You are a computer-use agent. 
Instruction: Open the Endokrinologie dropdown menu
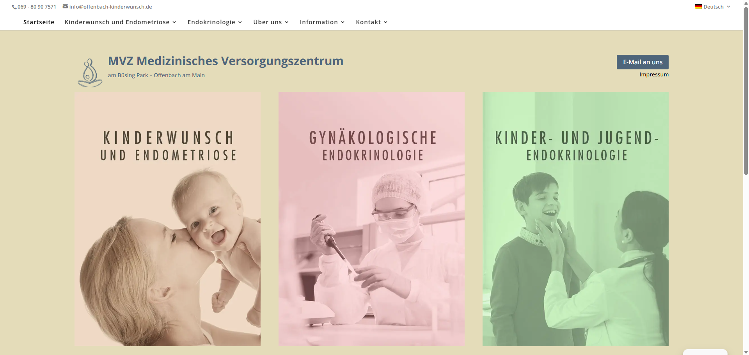(x=215, y=22)
